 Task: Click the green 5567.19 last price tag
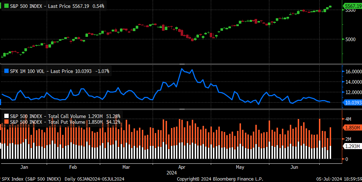pos(352,6)
